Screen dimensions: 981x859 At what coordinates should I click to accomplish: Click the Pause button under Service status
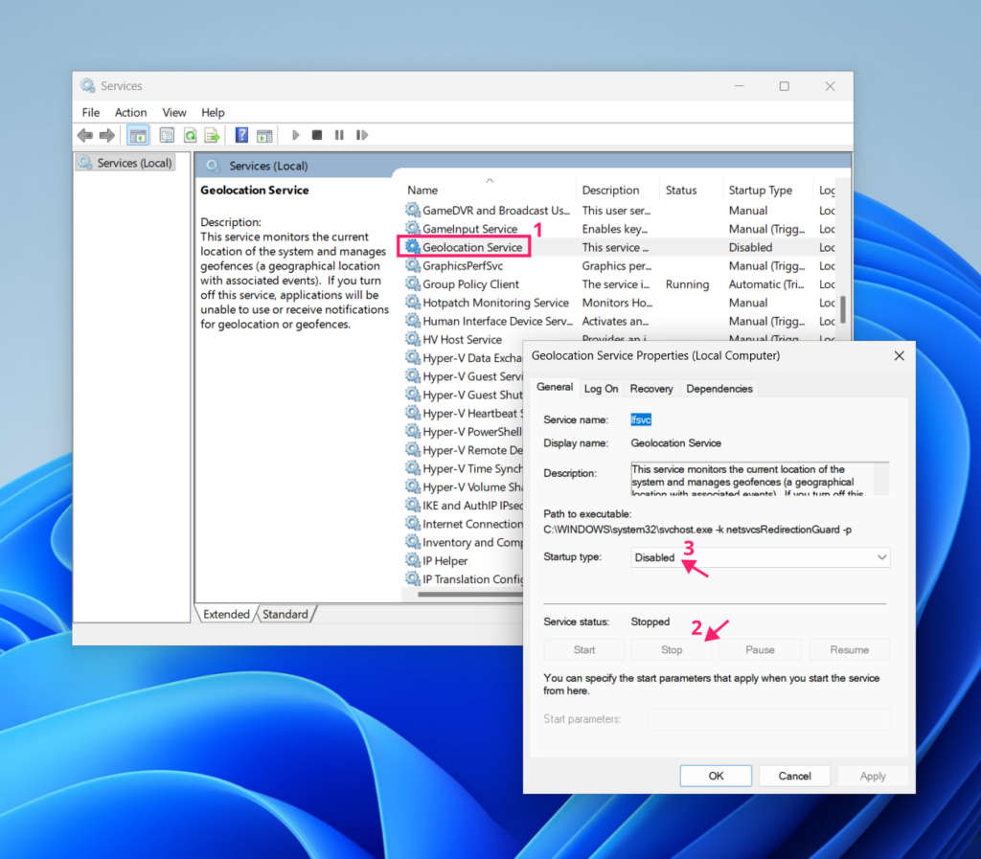[760, 649]
